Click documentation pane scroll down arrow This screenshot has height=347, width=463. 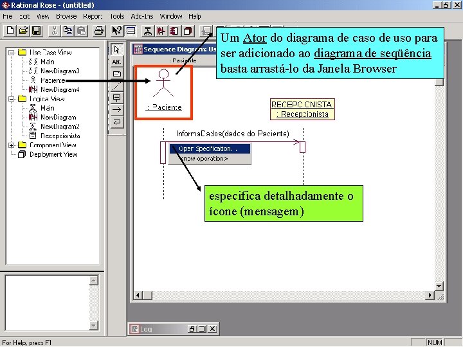pyautogui.click(x=94, y=325)
